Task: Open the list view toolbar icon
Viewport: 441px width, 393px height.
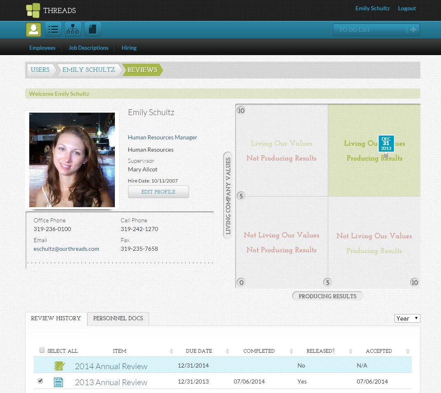Action: coord(53,30)
